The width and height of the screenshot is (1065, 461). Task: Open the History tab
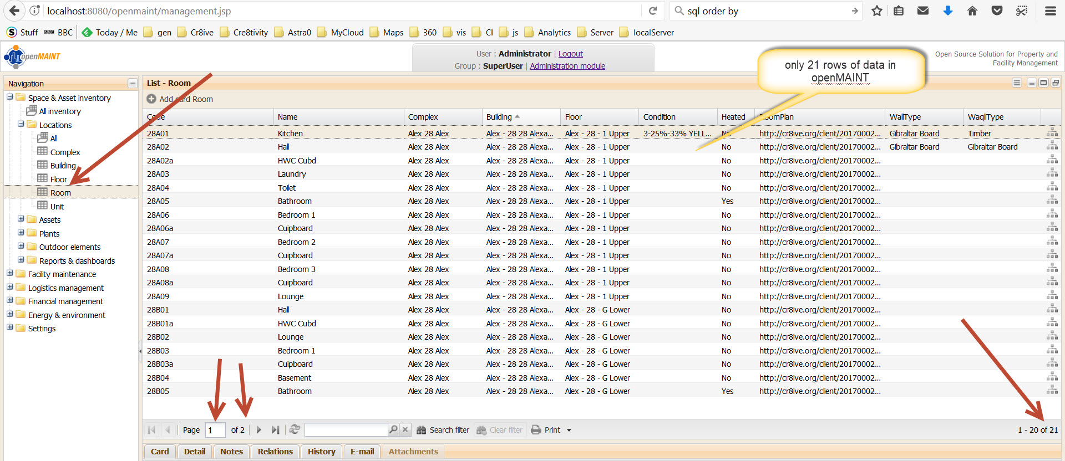[321, 452]
